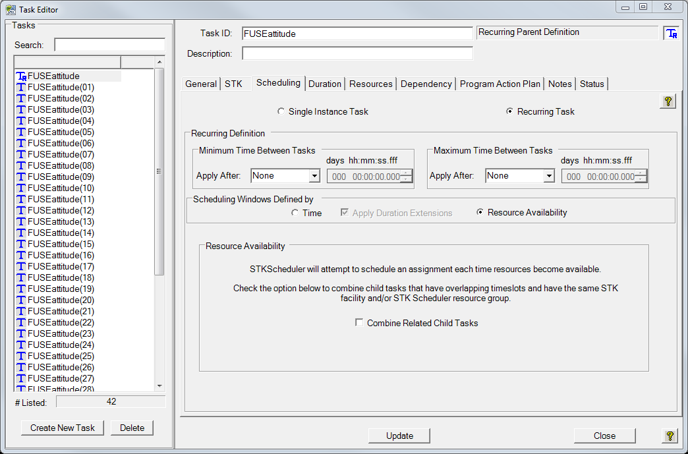The image size is (688, 454).
Task: Click the help icon below the tabs
Action: pos(668,101)
